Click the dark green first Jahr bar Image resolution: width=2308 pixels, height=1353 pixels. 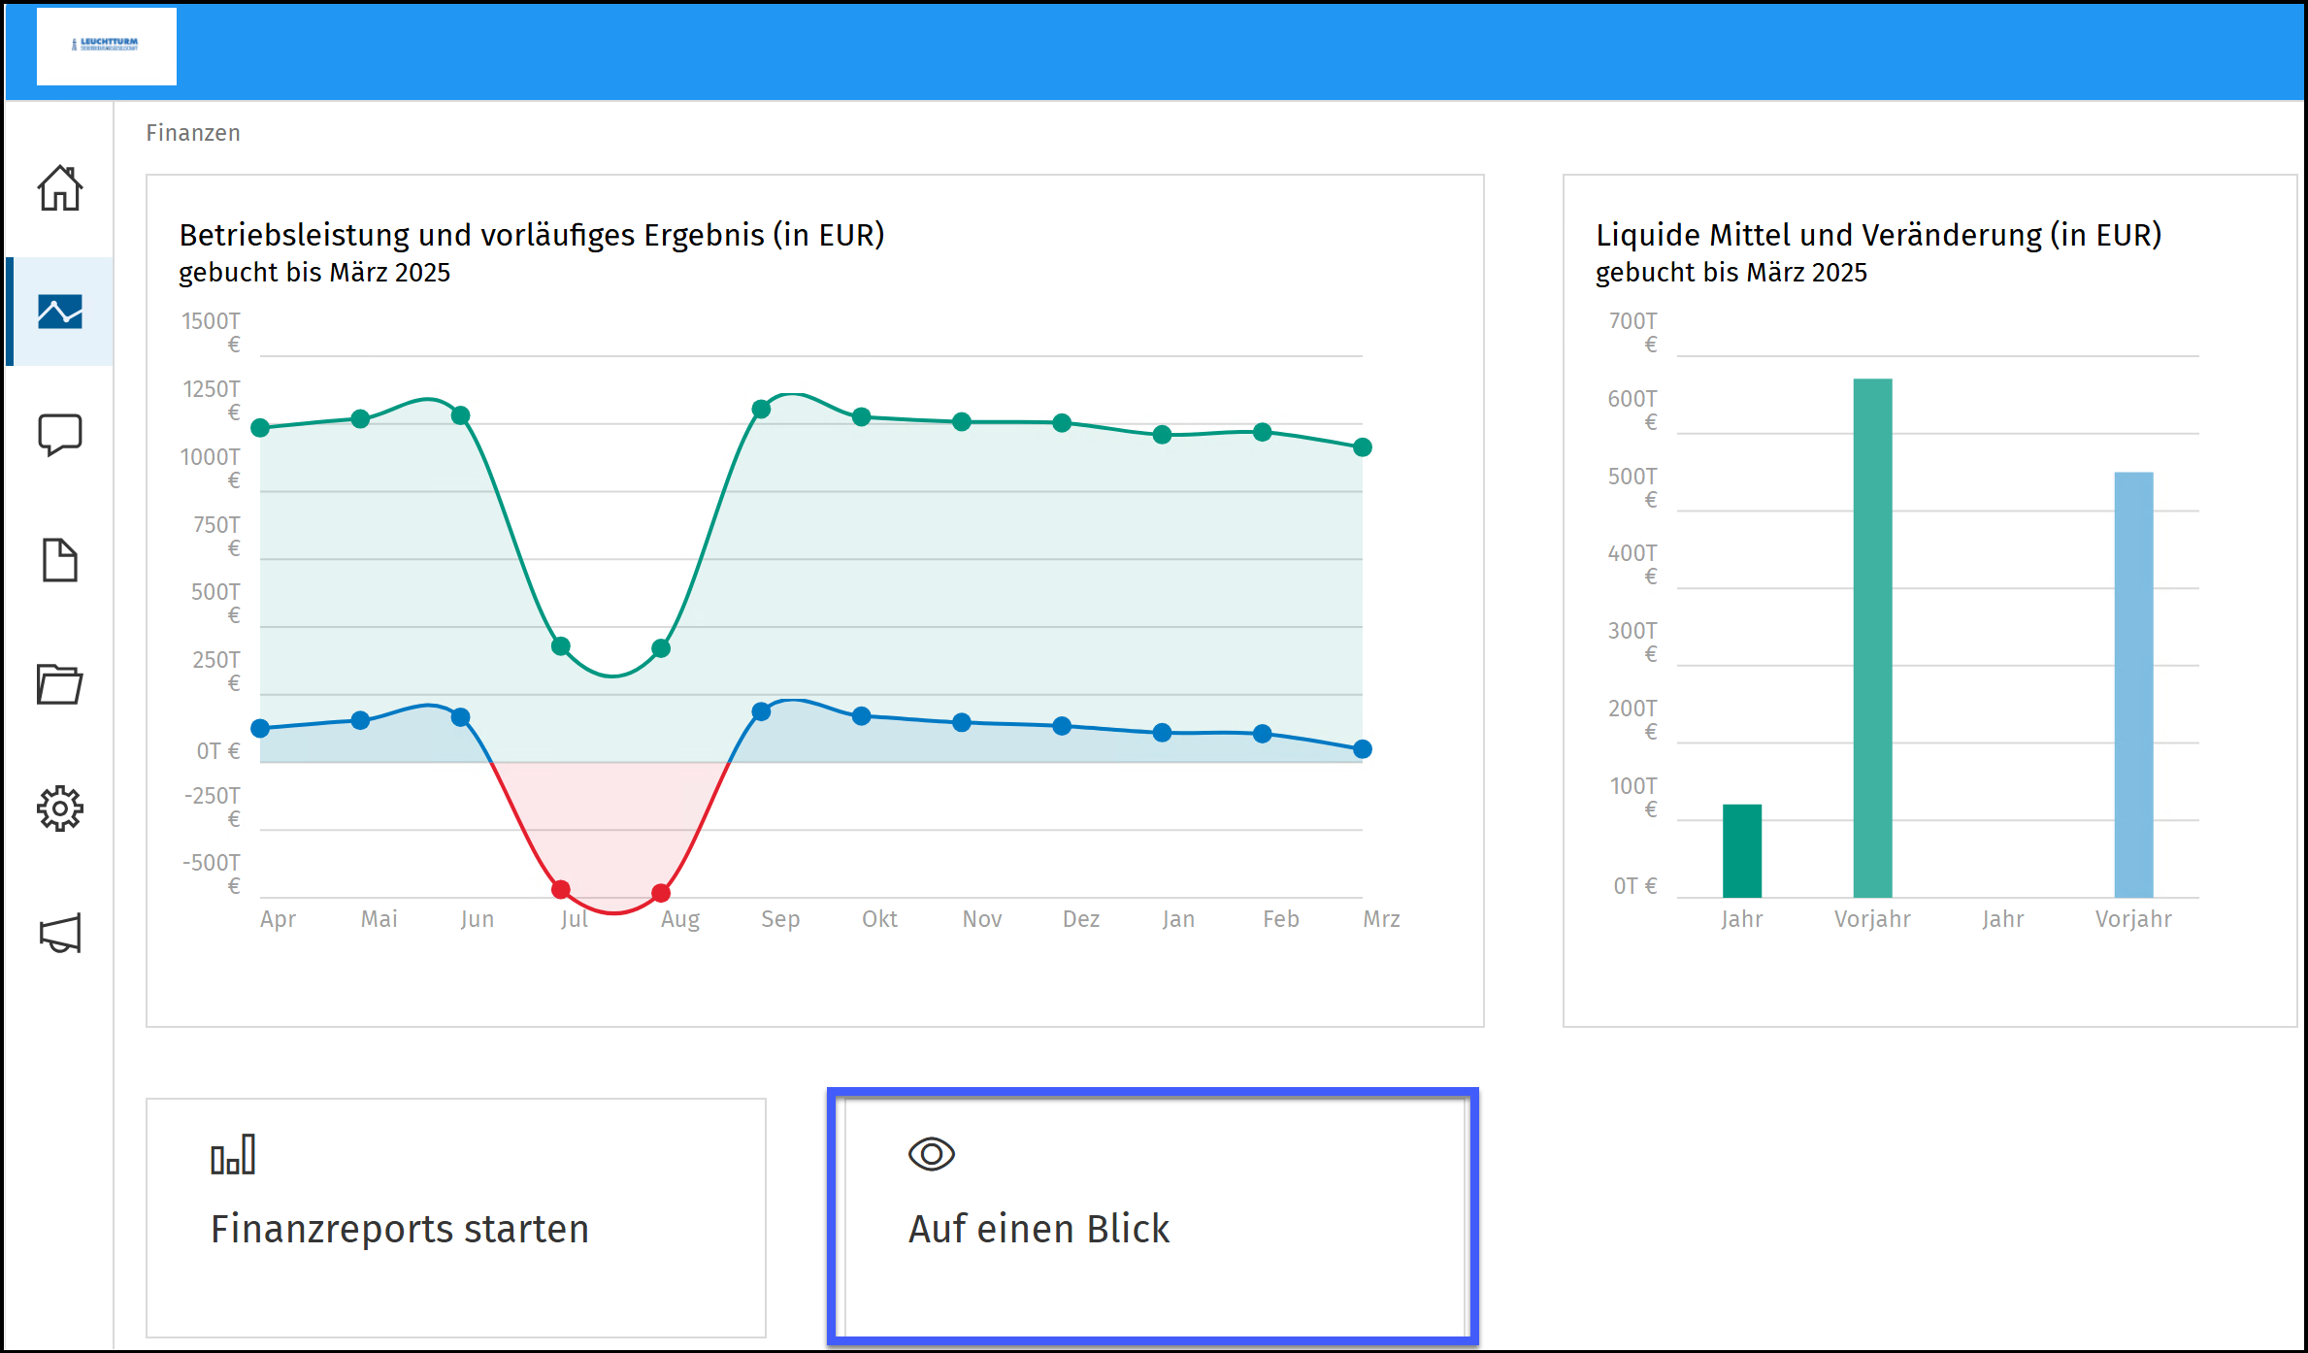[x=1742, y=851]
